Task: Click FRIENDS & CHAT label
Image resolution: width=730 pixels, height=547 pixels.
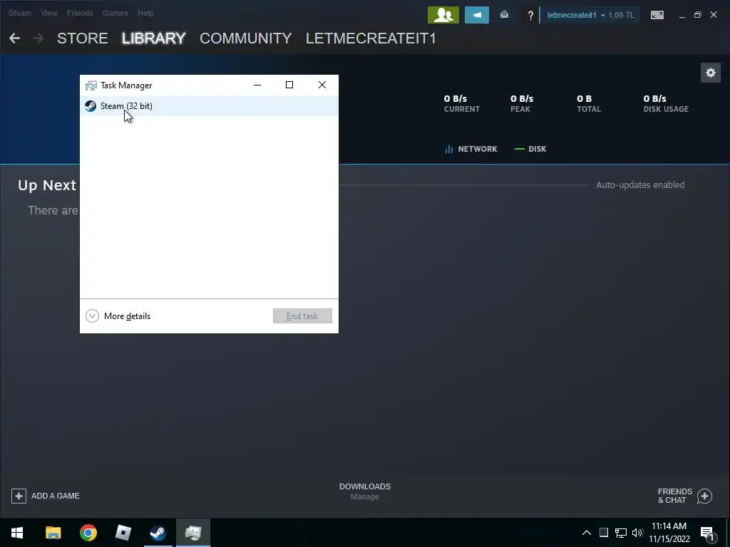Action: click(674, 496)
